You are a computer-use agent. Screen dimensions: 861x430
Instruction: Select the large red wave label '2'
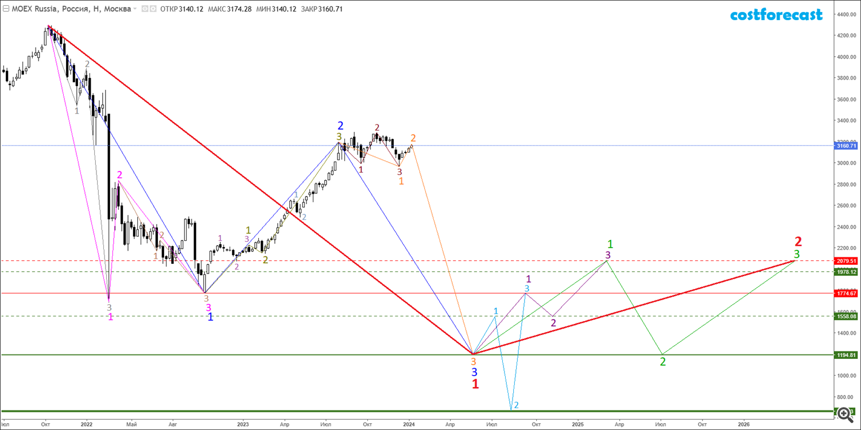(x=798, y=241)
